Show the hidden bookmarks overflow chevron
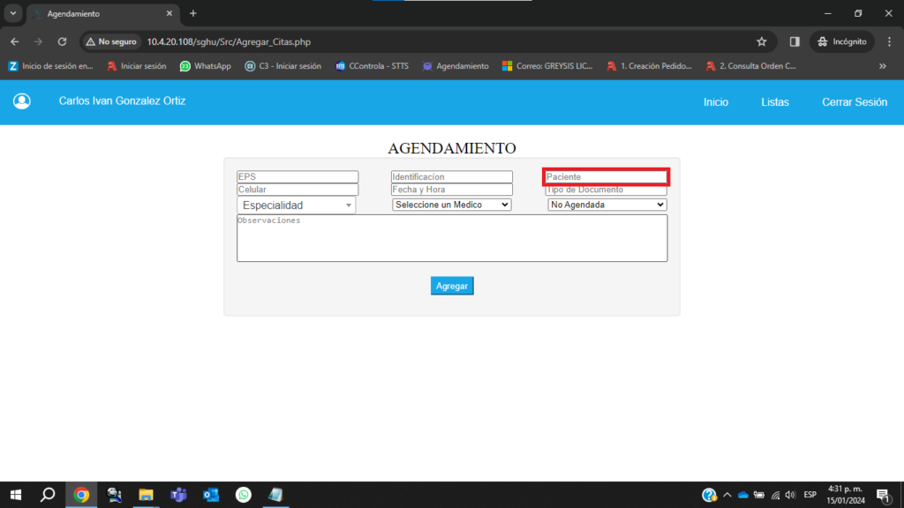 click(x=882, y=66)
